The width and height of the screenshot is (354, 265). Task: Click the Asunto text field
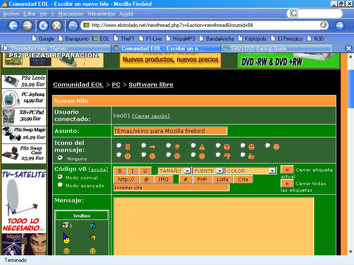170,131
